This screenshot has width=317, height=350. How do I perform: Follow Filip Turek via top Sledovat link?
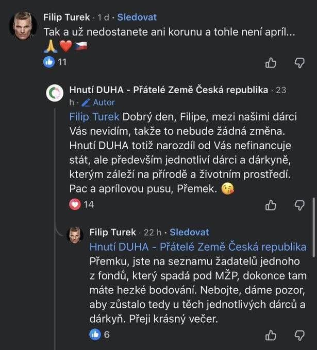click(137, 17)
